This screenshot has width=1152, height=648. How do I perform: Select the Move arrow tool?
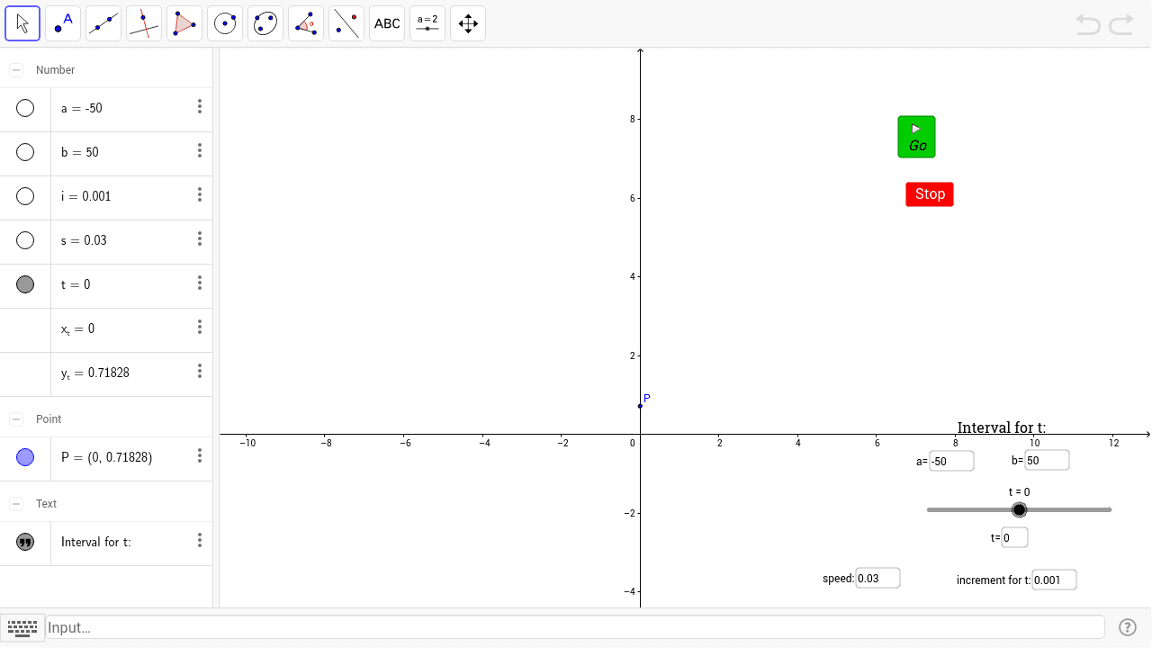tap(22, 23)
